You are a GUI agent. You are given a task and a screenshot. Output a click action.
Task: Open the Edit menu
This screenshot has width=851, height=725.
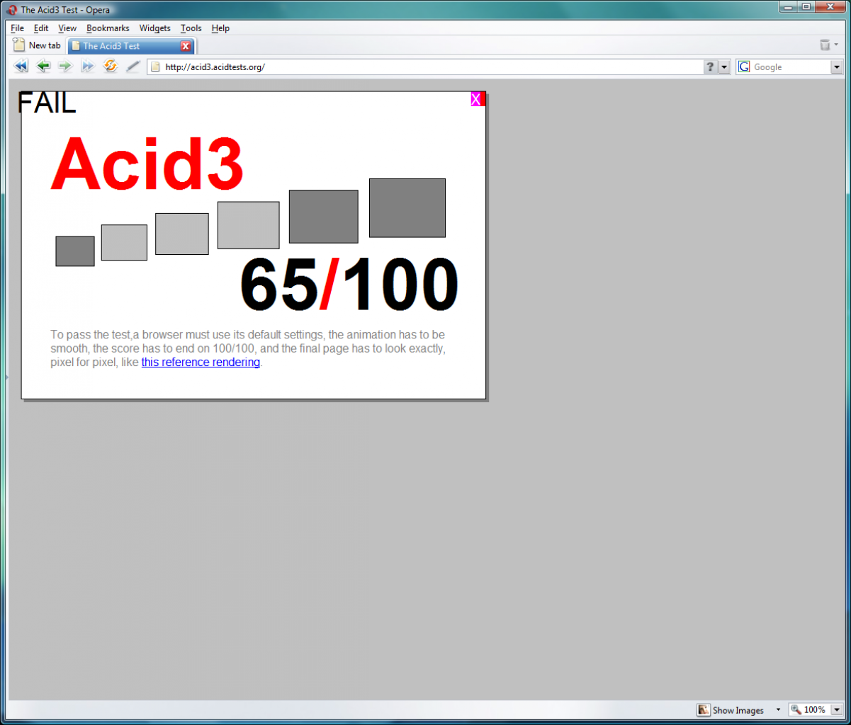pyautogui.click(x=41, y=28)
